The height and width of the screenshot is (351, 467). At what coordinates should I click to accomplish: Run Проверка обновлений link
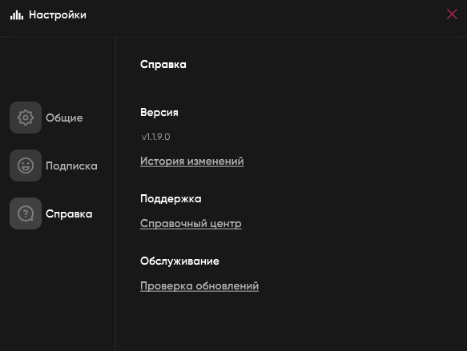coord(199,286)
